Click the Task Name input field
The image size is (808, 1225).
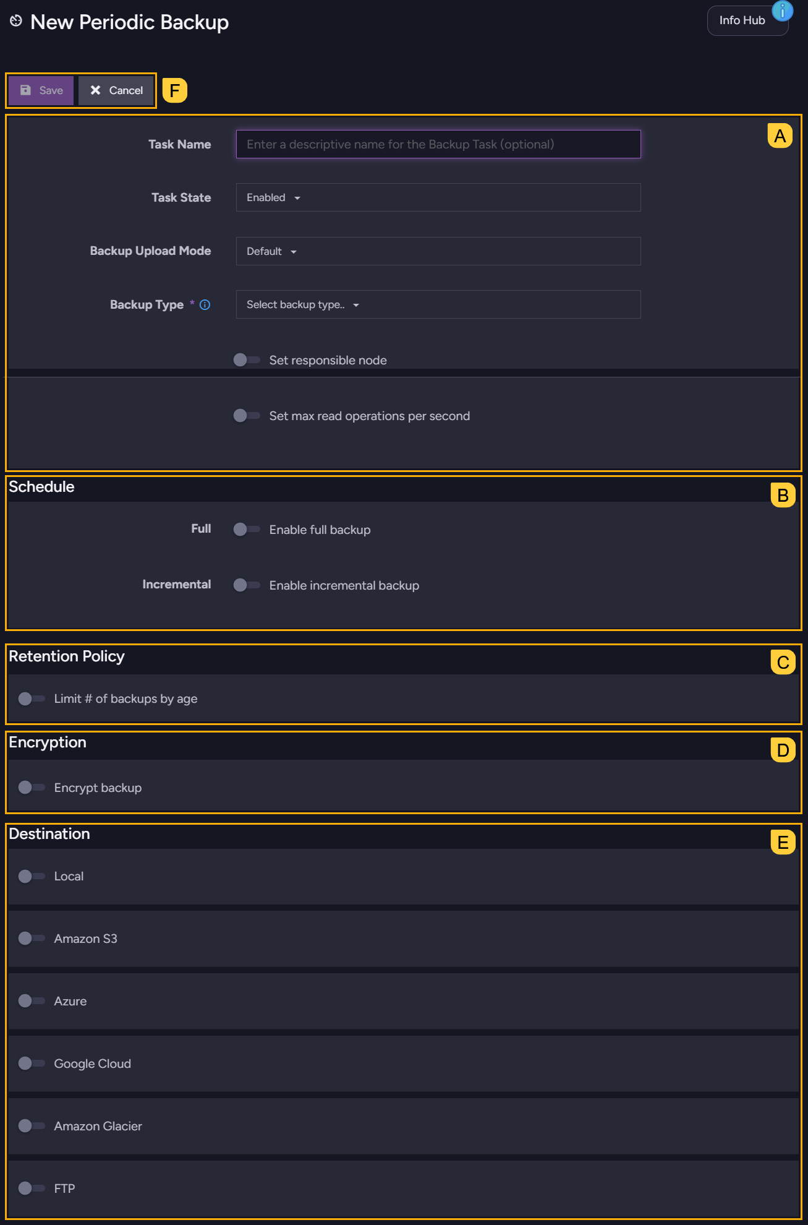438,144
